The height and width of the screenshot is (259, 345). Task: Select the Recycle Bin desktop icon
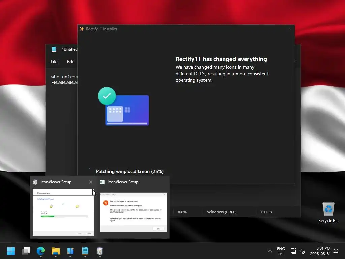[x=328, y=212]
